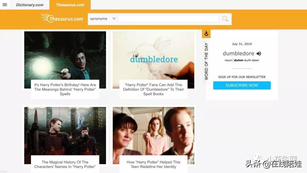
Task: Open the hamburger menu icon
Action: point(5,5)
